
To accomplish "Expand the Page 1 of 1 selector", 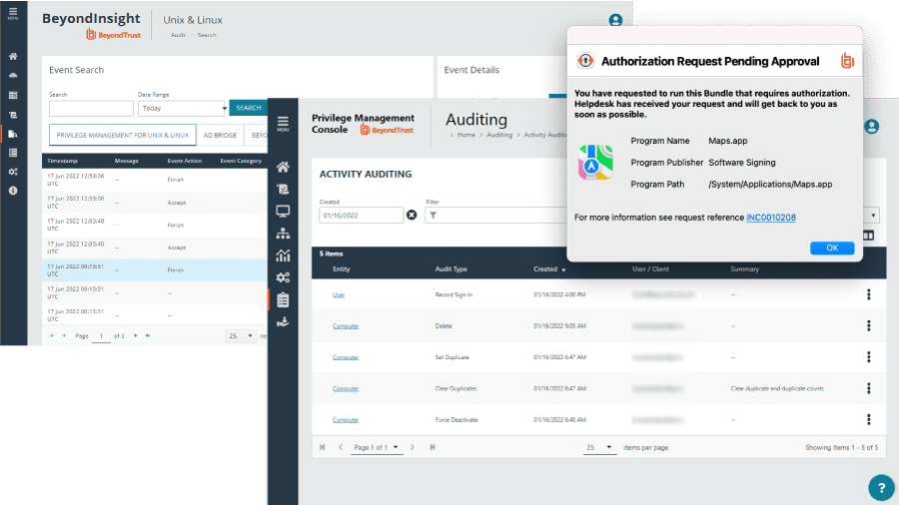I will [x=377, y=447].
